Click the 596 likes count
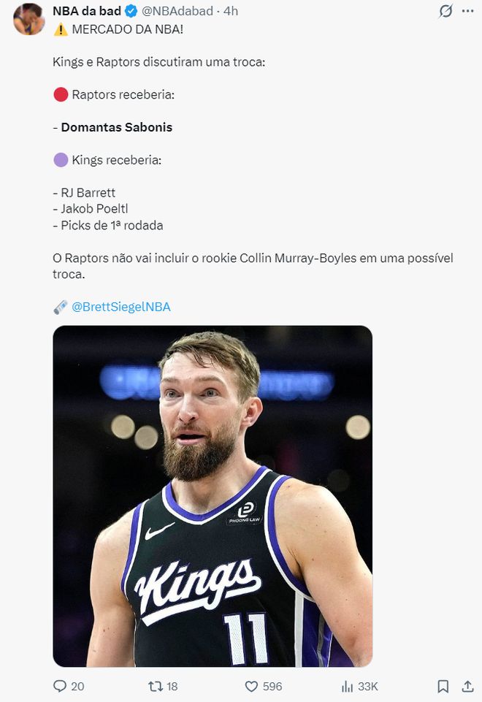Image resolution: width=482 pixels, height=702 pixels. pyautogui.click(x=272, y=686)
